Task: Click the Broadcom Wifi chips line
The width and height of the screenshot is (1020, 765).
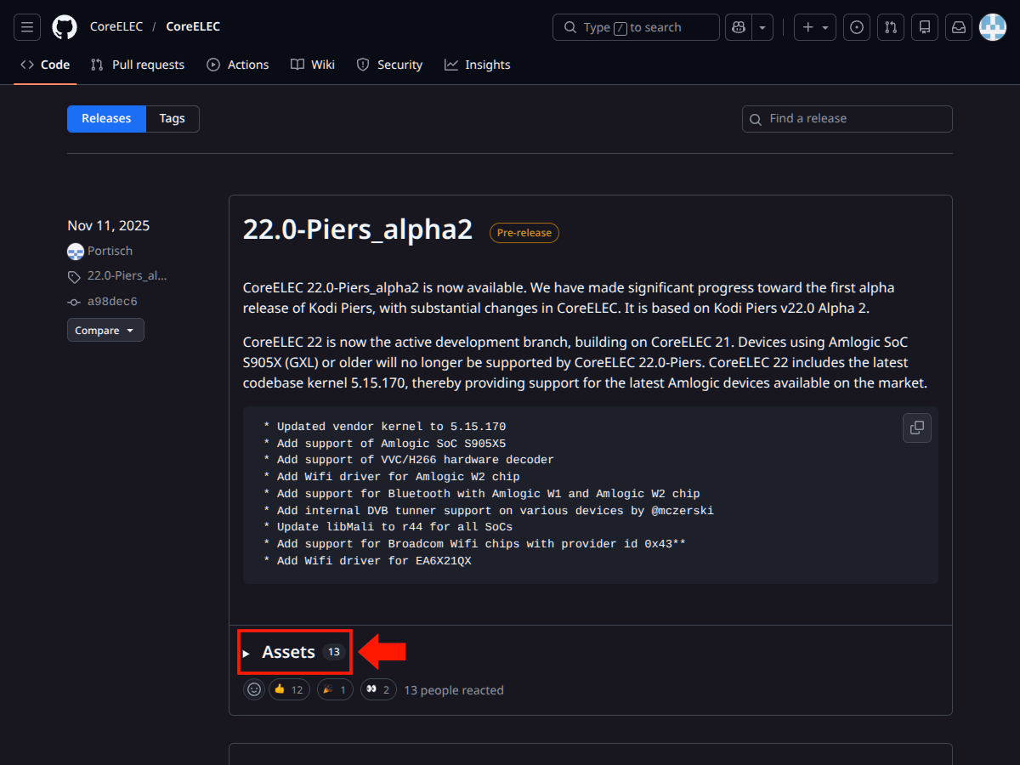Action: [x=474, y=544]
